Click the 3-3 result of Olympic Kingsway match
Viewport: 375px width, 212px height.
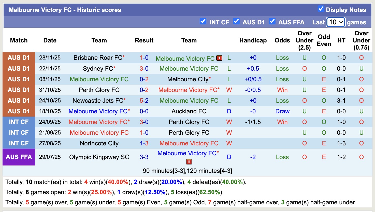coord(144,157)
